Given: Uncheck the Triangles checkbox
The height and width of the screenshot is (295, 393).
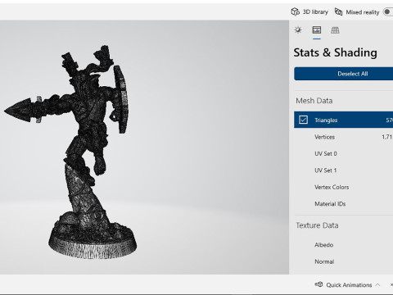Looking at the screenshot, I should (x=303, y=120).
